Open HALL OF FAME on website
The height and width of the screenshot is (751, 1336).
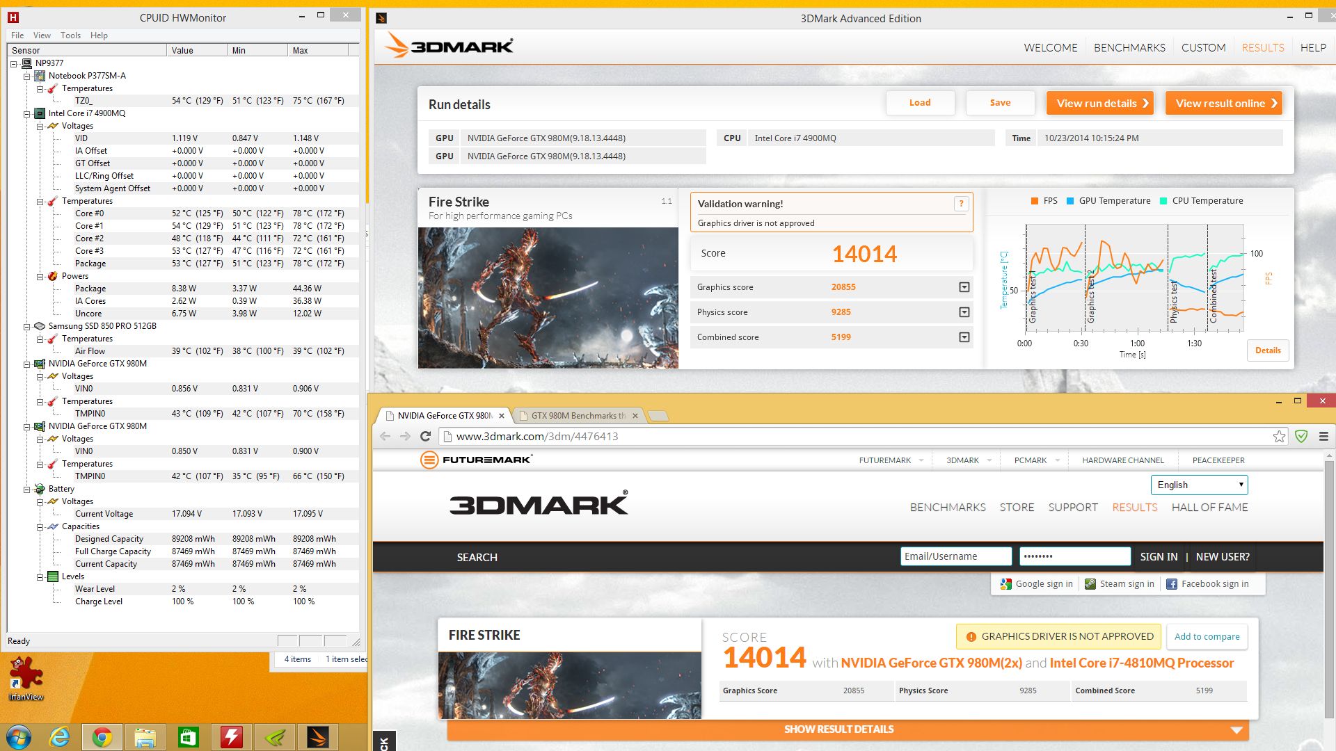pyautogui.click(x=1209, y=508)
